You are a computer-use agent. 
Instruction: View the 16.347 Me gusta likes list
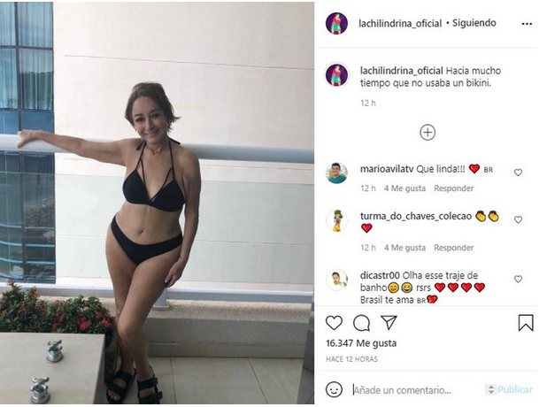[361, 343]
